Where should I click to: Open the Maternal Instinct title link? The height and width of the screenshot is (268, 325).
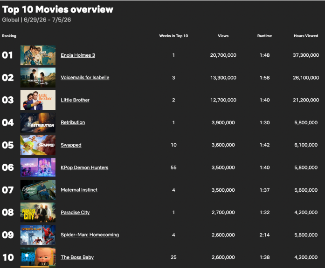[79, 190]
